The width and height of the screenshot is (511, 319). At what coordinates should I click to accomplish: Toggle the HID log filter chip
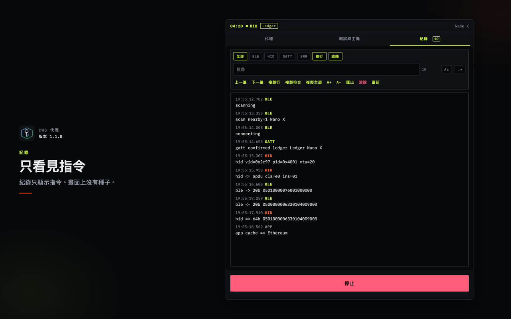click(x=271, y=56)
